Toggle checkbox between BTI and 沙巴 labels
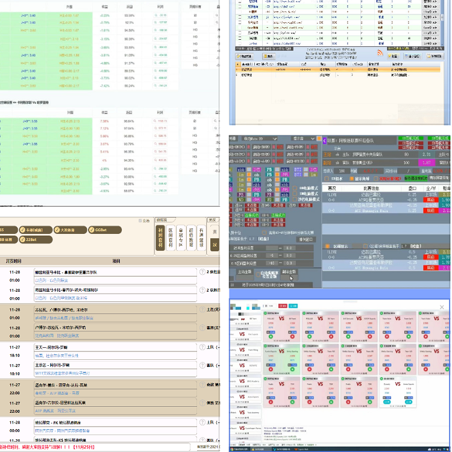This screenshot has width=452, height=452. click(306, 169)
